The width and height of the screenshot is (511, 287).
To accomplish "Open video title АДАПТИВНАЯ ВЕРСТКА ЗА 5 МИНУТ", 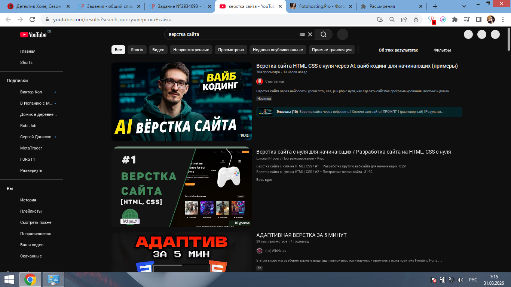I will (302, 235).
